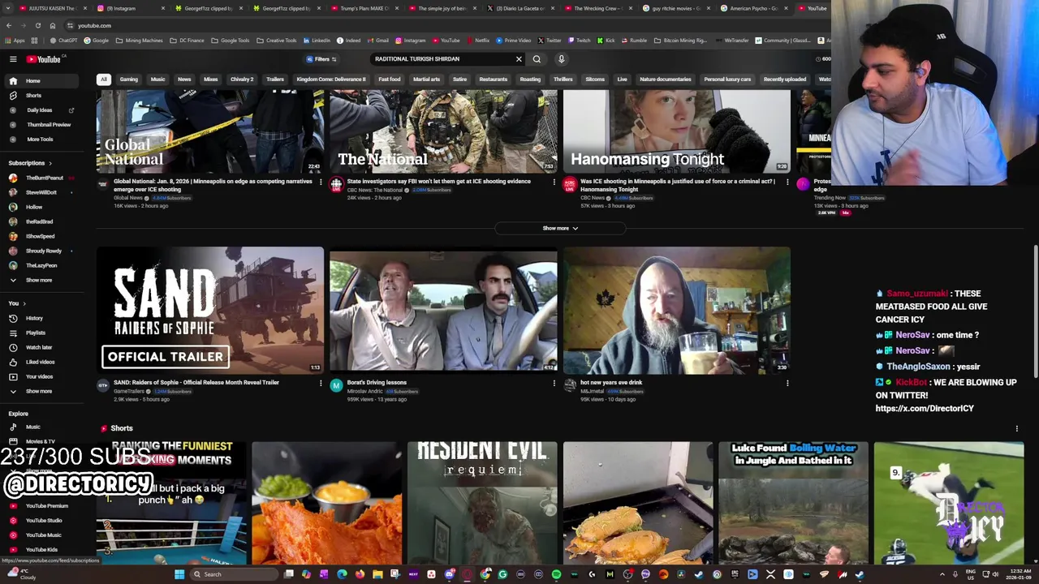The image size is (1039, 584).
Task: Open TheBurntPeanut subscription channel
Action: point(43,178)
